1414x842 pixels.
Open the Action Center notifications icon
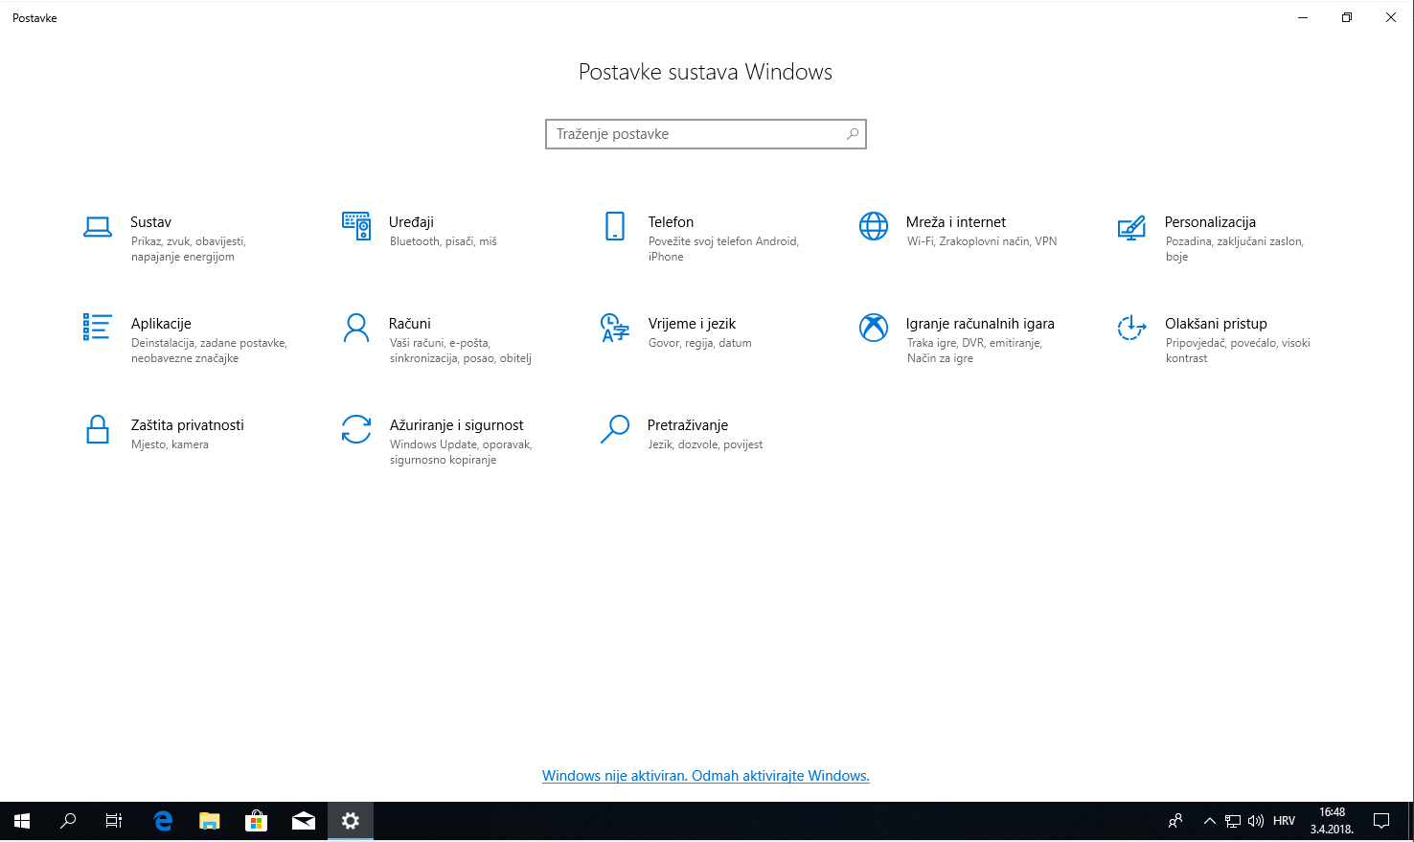[x=1381, y=821]
